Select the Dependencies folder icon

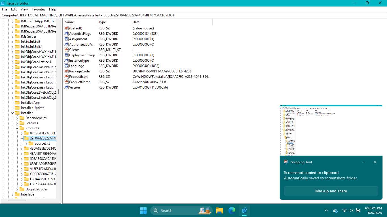click(22, 118)
